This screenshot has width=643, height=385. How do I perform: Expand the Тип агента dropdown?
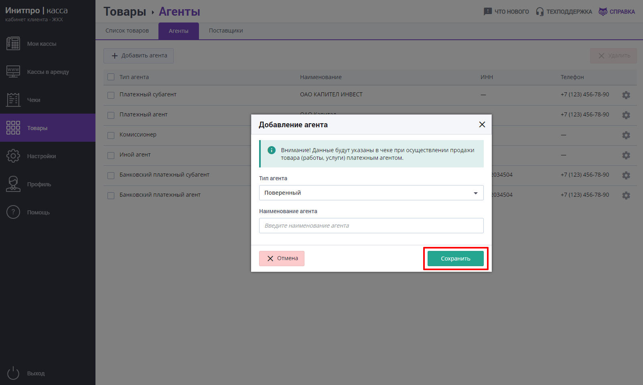point(371,193)
